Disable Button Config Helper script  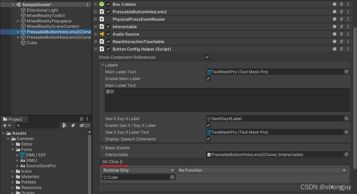108,49
